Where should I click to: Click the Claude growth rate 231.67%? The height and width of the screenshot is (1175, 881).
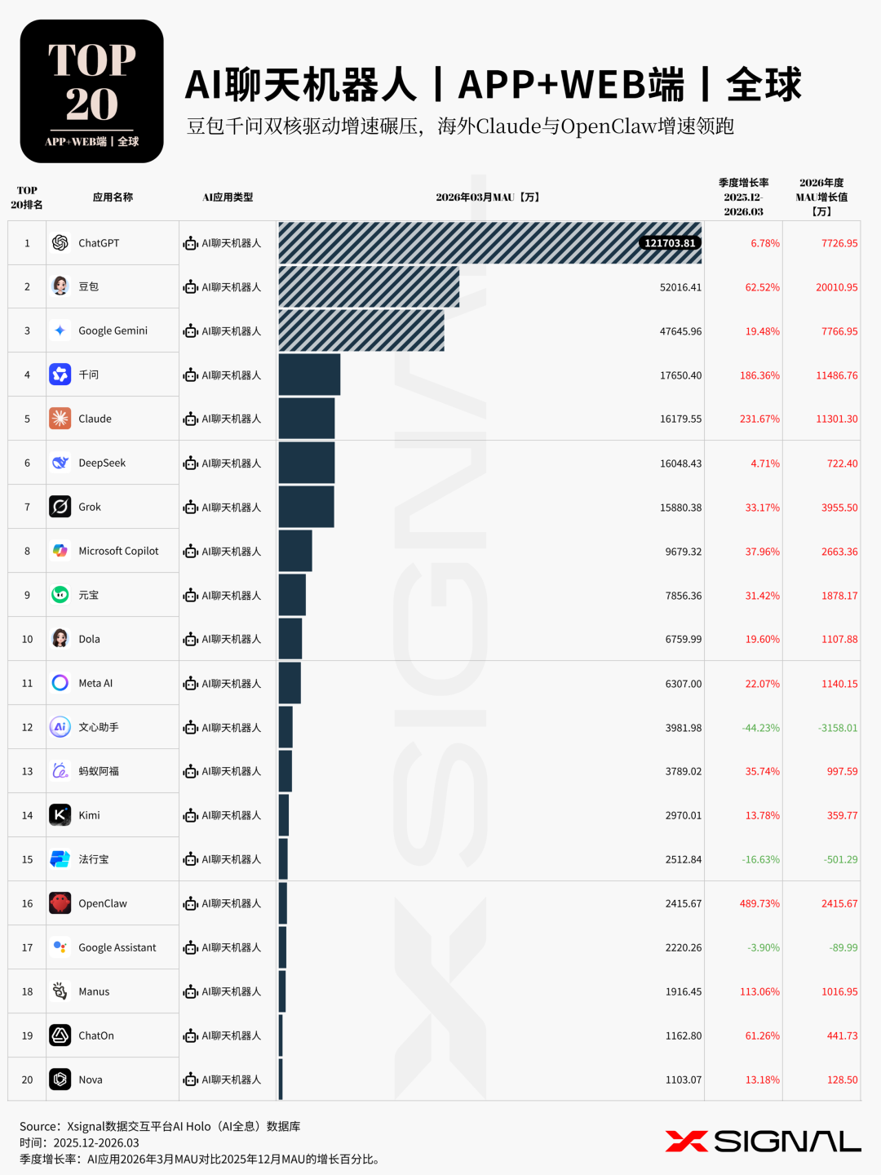coord(759,419)
